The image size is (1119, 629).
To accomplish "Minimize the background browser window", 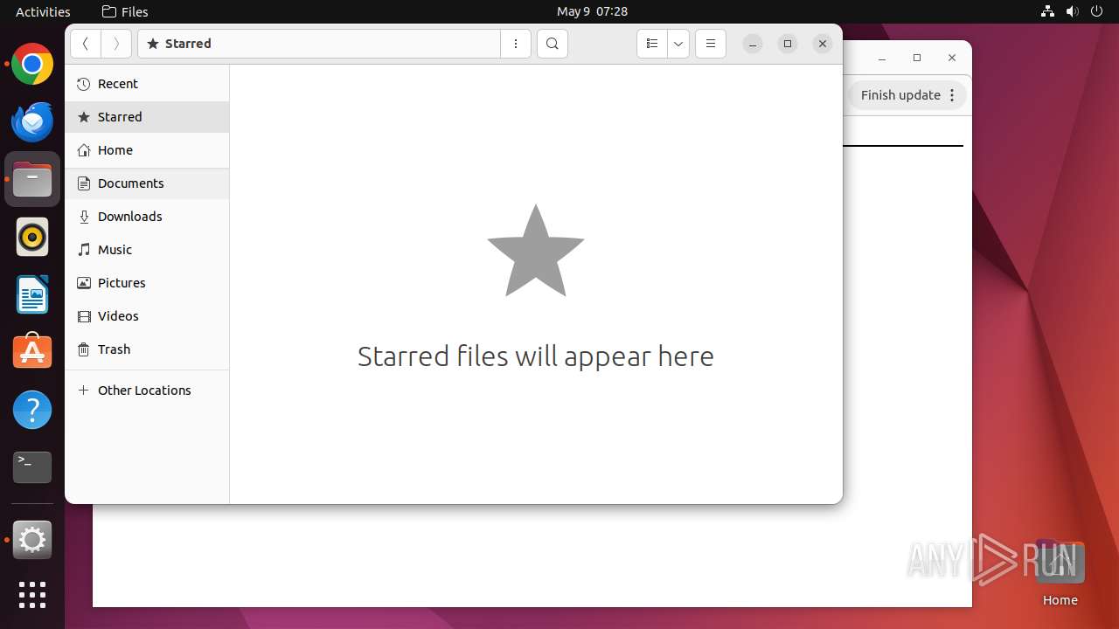I will (x=882, y=58).
